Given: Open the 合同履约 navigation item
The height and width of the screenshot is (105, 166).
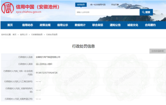Looking at the screenshot, I should pos(150,25).
